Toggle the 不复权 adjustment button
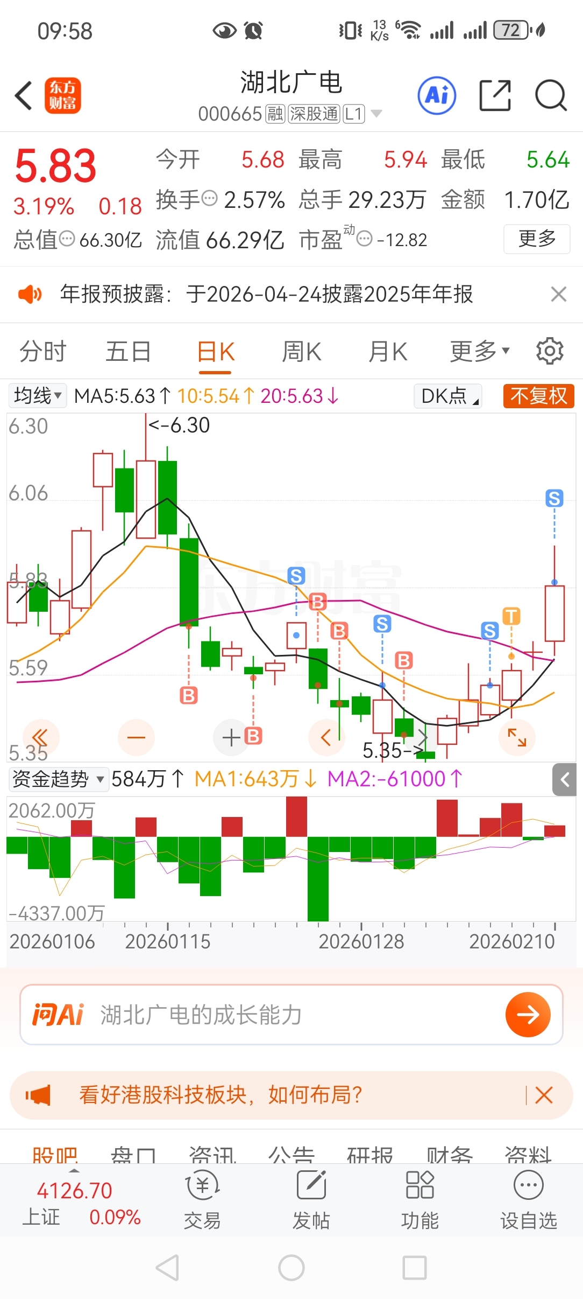Image resolution: width=583 pixels, height=1299 pixels. click(539, 395)
